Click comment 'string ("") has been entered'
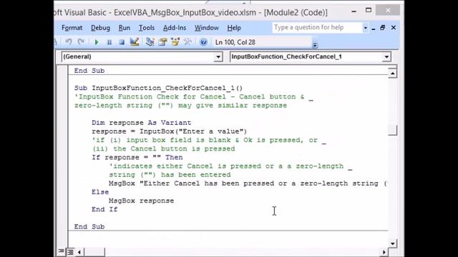The width and height of the screenshot is (458, 257). (170, 175)
